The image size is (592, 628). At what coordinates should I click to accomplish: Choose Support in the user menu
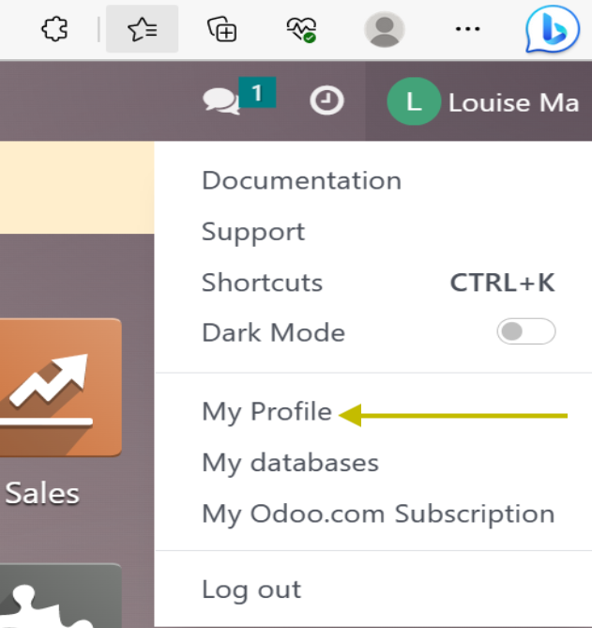253,232
